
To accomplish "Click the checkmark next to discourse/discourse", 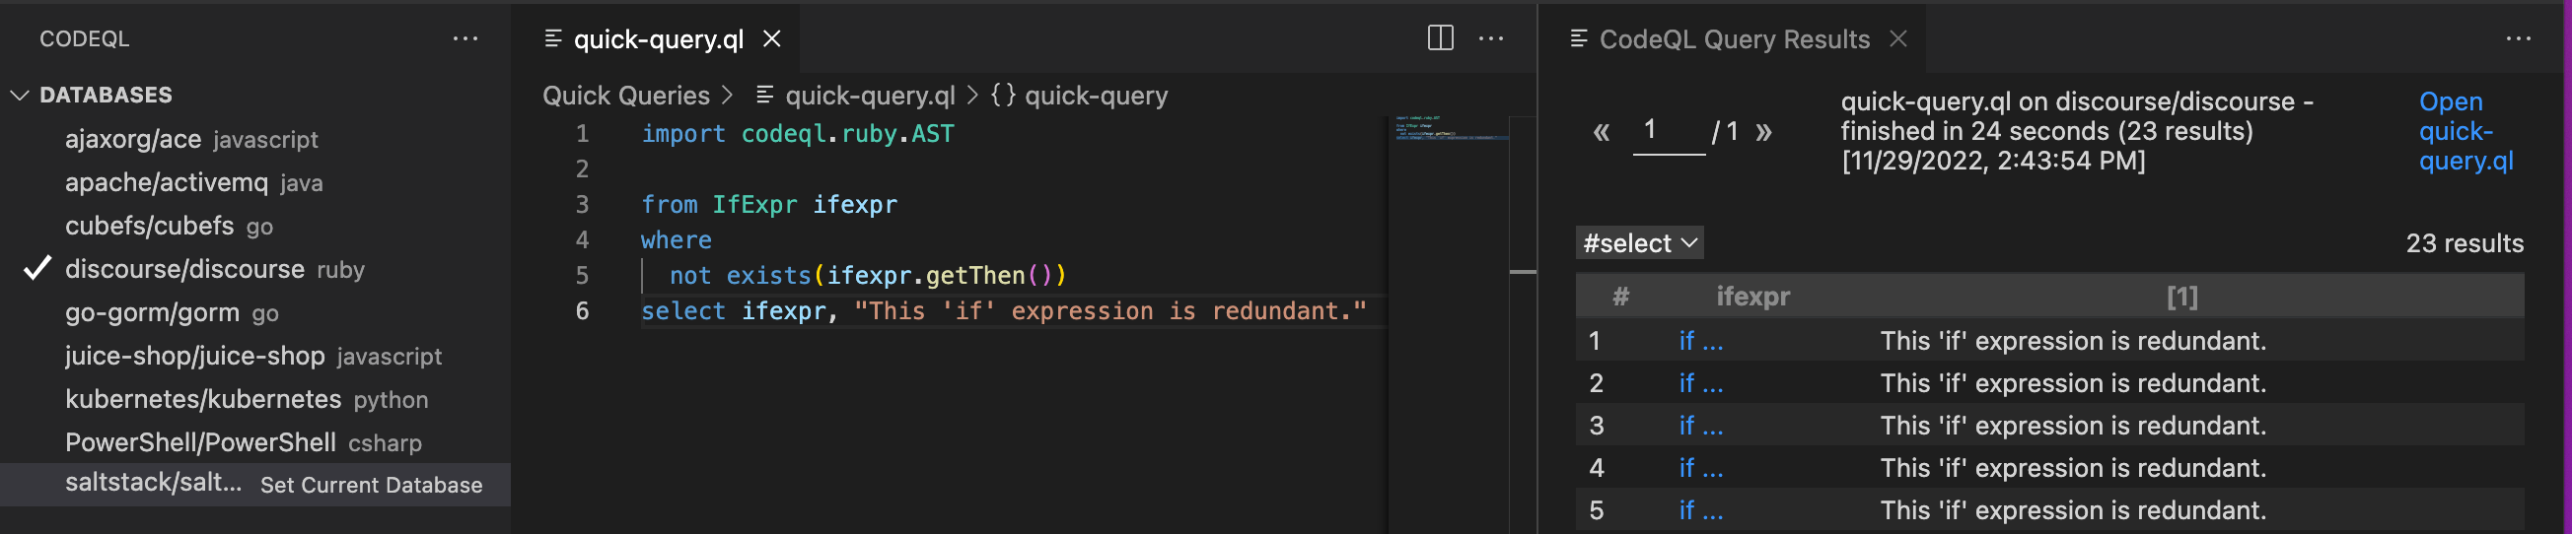I will [36, 269].
